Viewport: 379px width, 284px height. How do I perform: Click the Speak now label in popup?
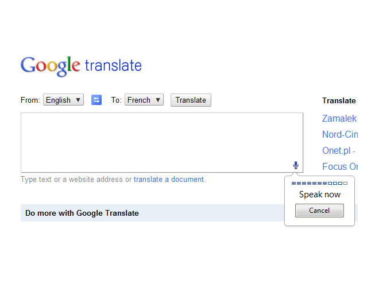click(320, 194)
